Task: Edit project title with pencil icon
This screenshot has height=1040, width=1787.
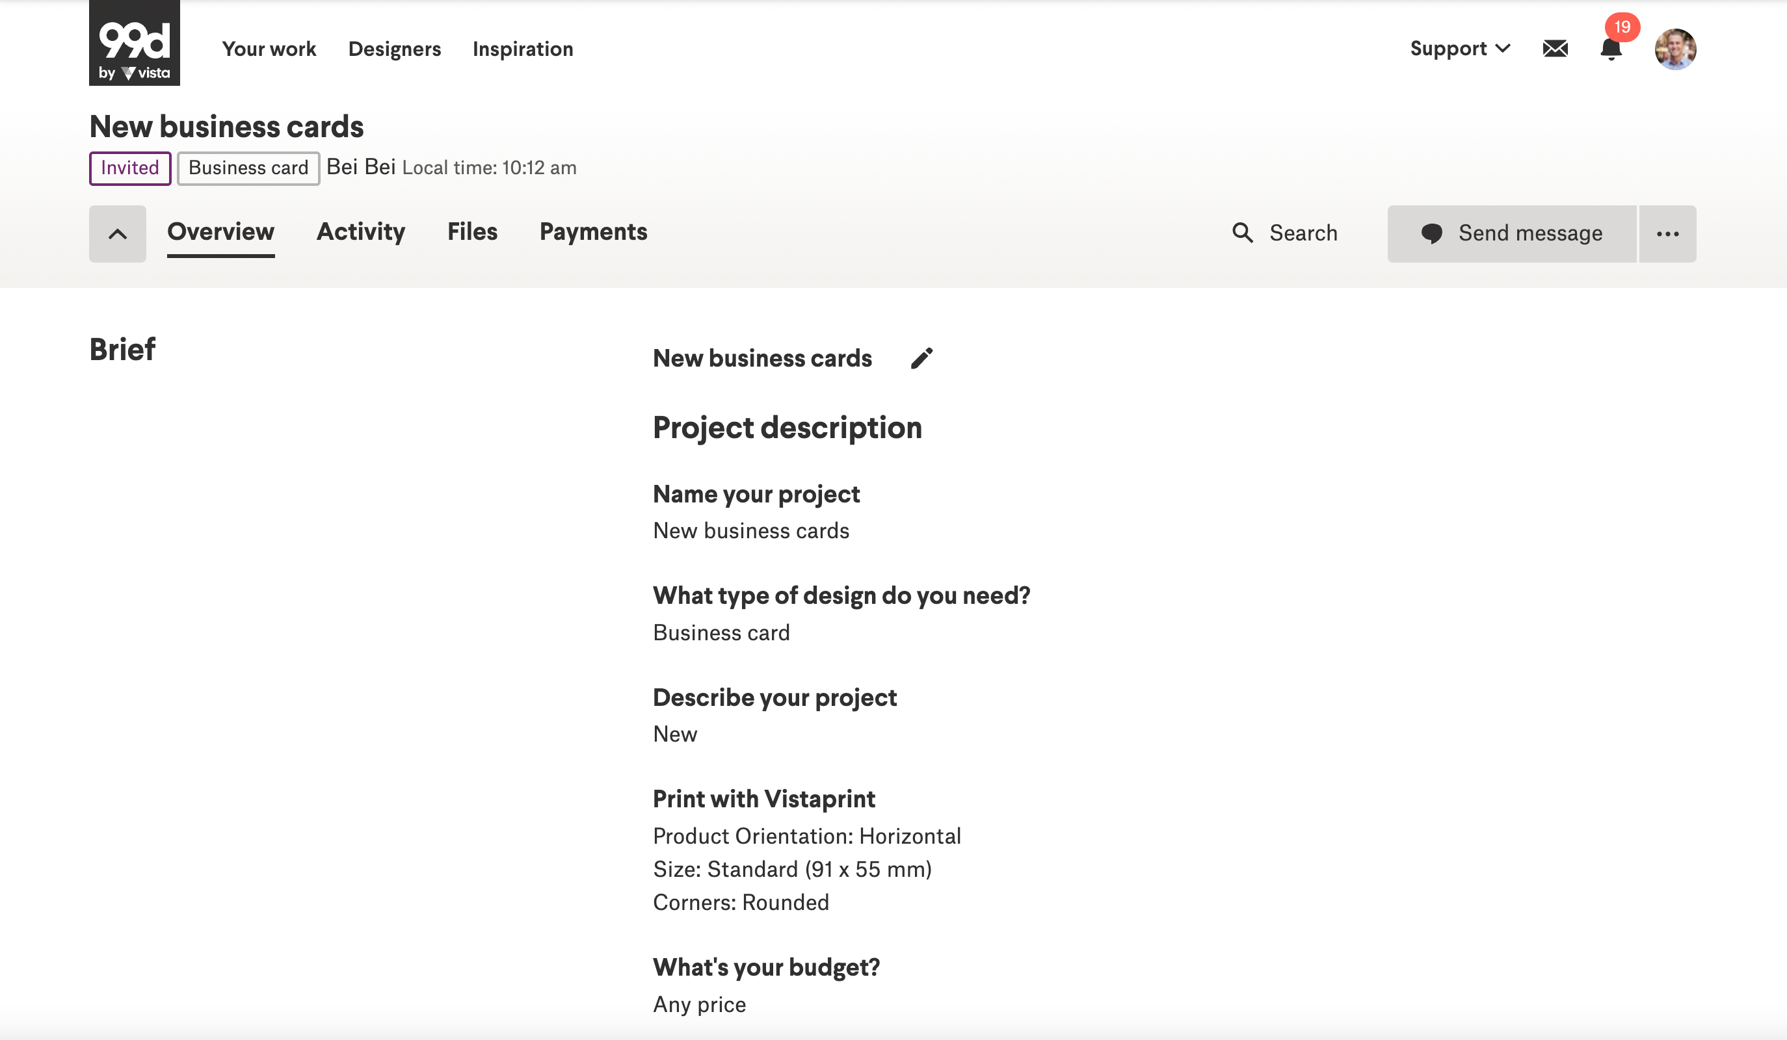Action: (921, 359)
